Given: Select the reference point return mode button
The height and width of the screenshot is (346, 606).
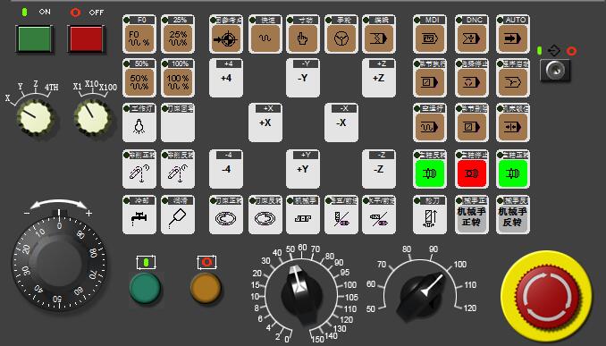Looking at the screenshot, I should tap(226, 34).
